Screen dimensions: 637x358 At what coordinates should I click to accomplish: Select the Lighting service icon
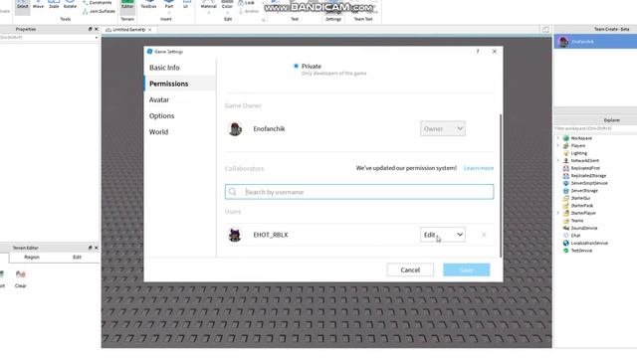[566, 153]
